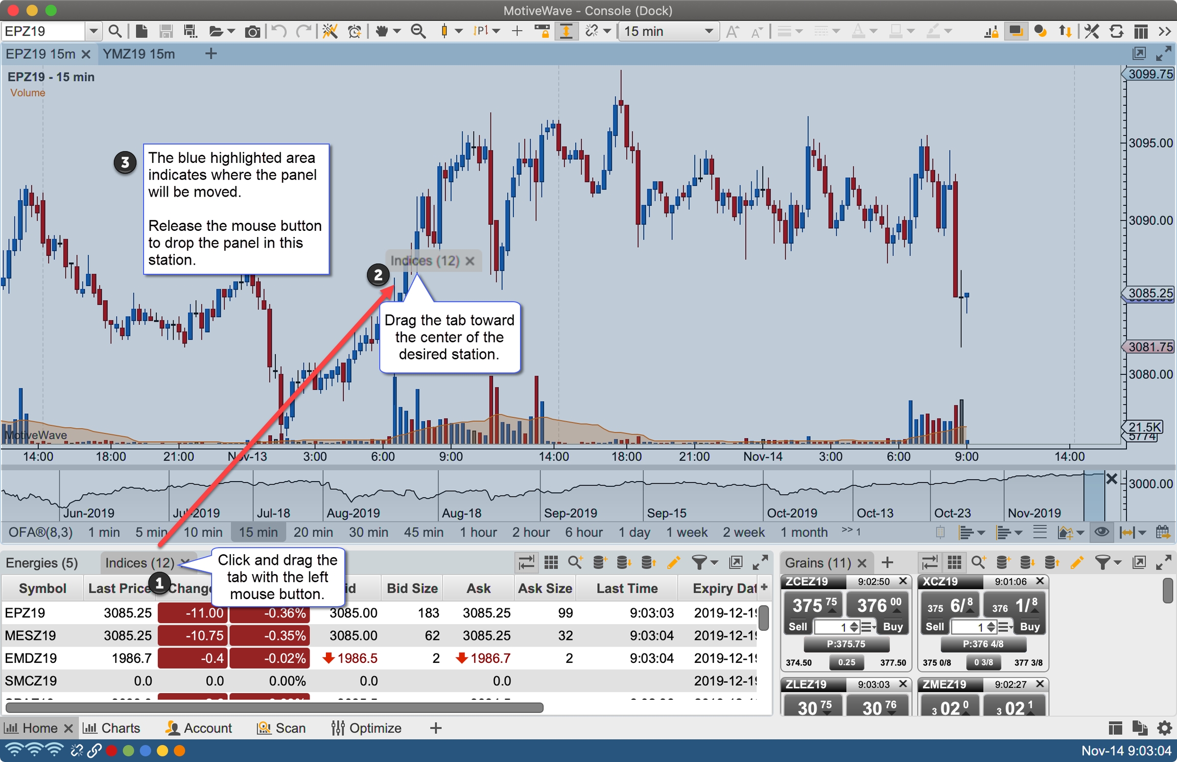Click the settings gear icon at bottom right
Image resolution: width=1177 pixels, height=762 pixels.
pos(1164,728)
